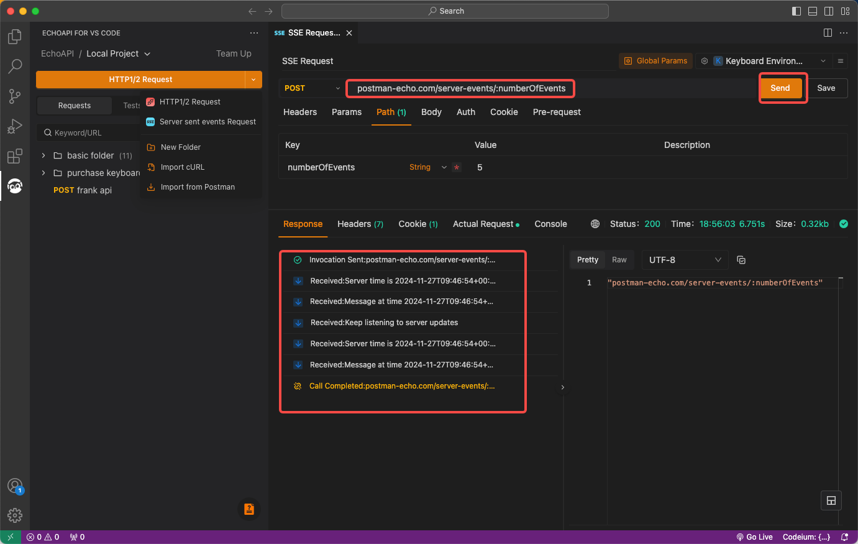Click the globe network icon near Status

coord(595,224)
